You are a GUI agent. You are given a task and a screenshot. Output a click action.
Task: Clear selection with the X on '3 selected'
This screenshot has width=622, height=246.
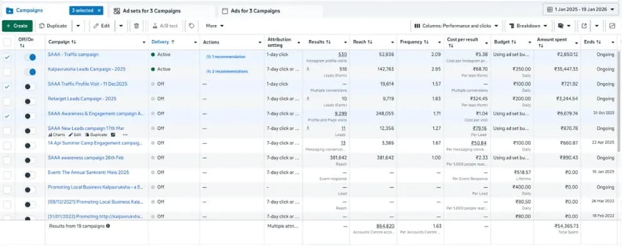[99, 11]
